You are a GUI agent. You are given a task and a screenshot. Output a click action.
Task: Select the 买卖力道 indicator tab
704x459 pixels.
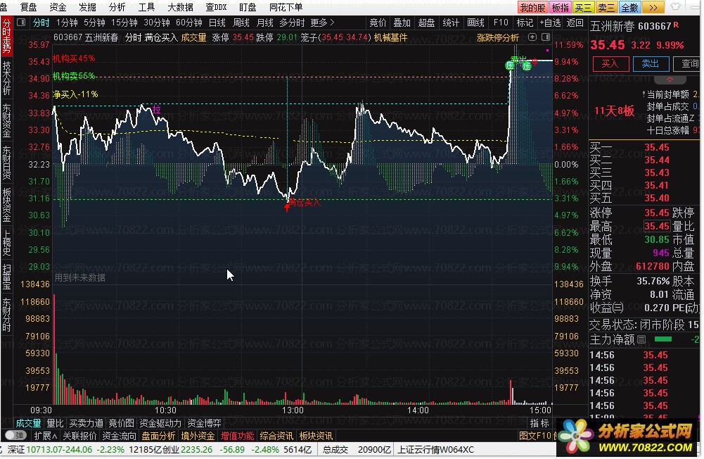point(87,423)
